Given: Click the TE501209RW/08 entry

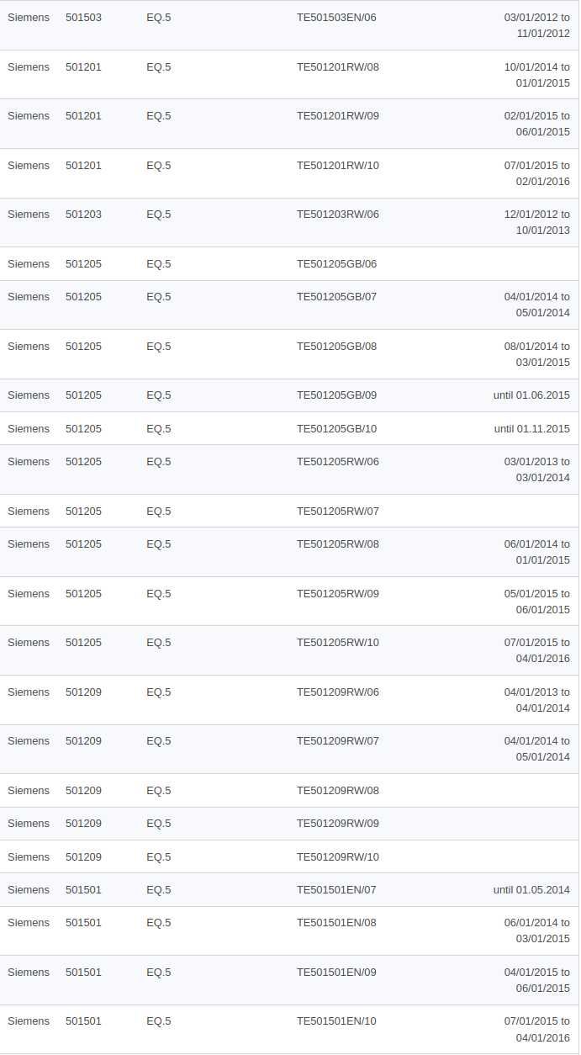Looking at the screenshot, I should tap(338, 791).
